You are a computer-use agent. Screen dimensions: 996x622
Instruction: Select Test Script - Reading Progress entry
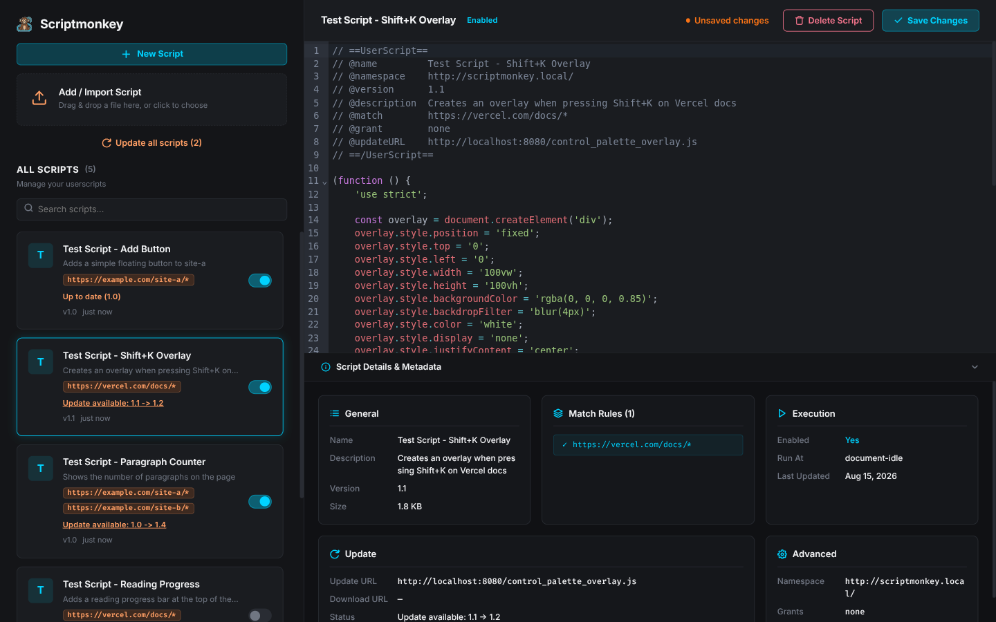pyautogui.click(x=150, y=594)
